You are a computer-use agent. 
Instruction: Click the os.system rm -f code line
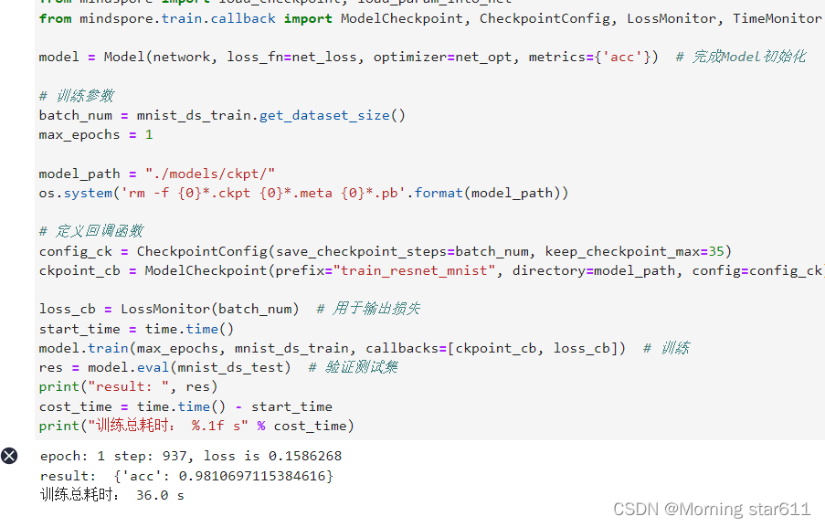(303, 193)
